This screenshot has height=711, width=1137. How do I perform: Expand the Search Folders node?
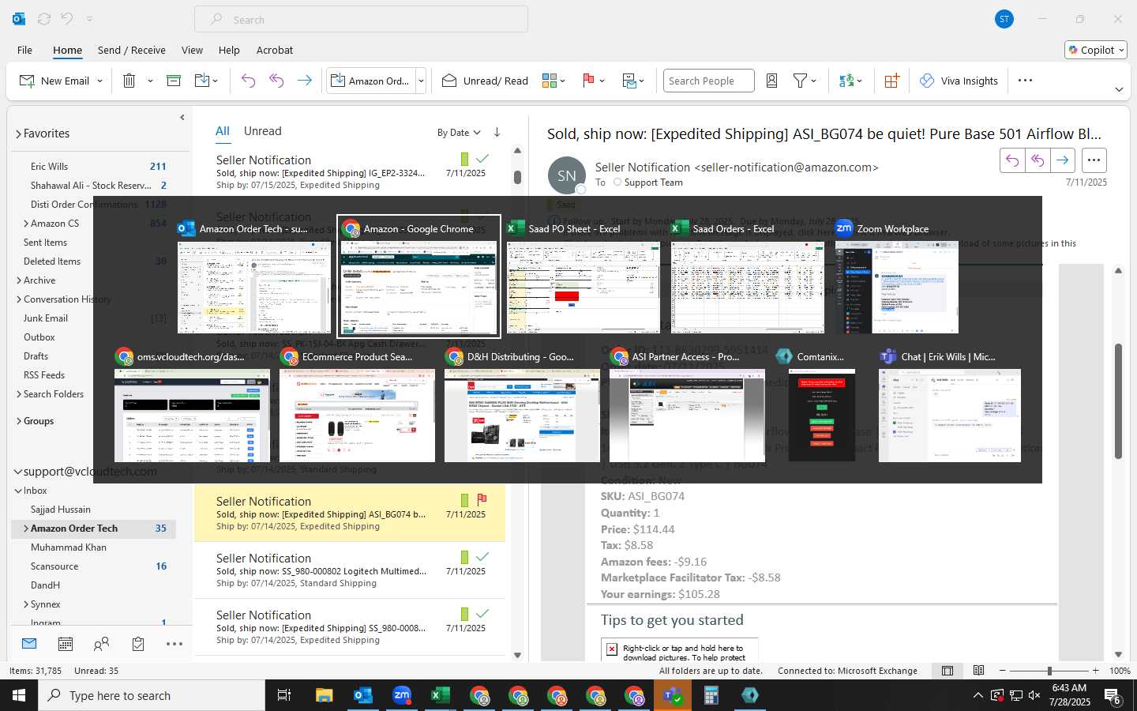pos(18,394)
